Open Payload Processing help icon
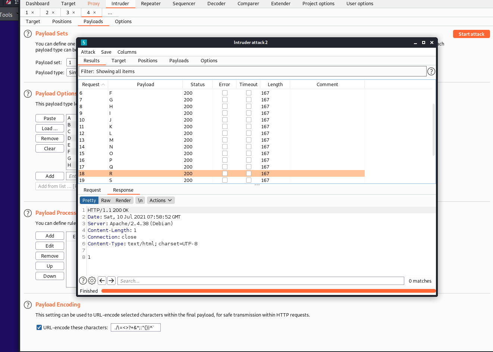Screen dimensions: 493x352 [x=28, y=213]
